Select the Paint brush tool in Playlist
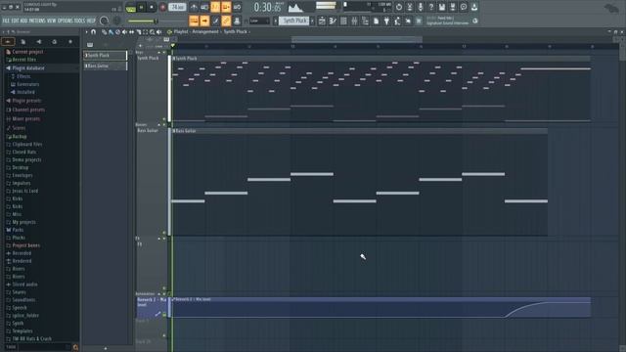This screenshot has width=626, height=352. click(111, 32)
